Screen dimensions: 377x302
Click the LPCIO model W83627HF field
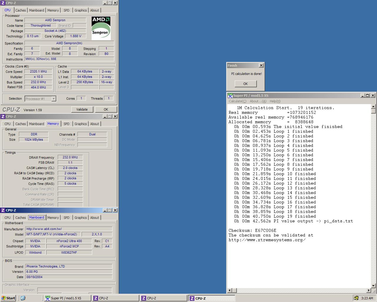[69, 252]
